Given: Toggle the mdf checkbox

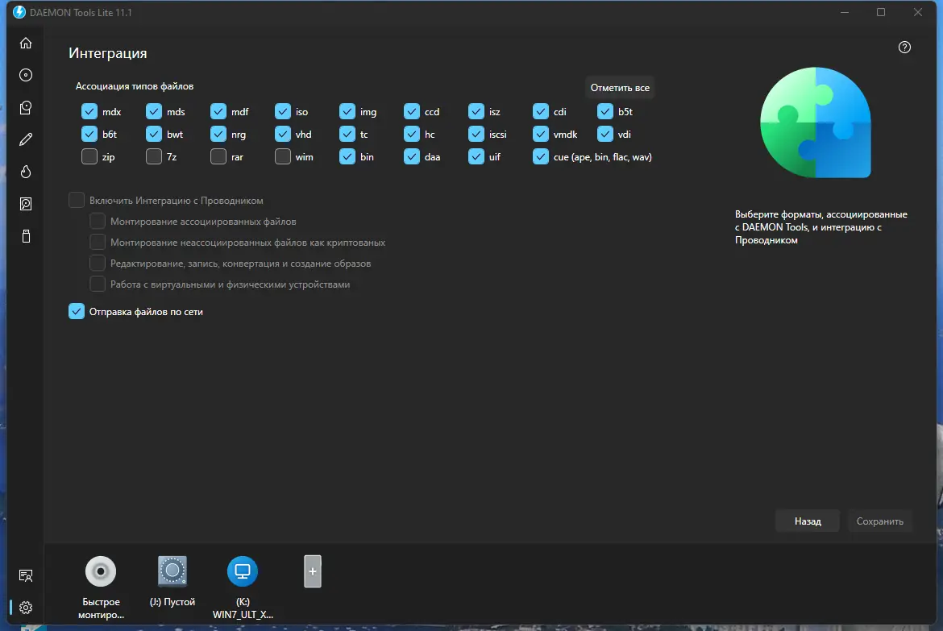Looking at the screenshot, I should click(x=218, y=111).
